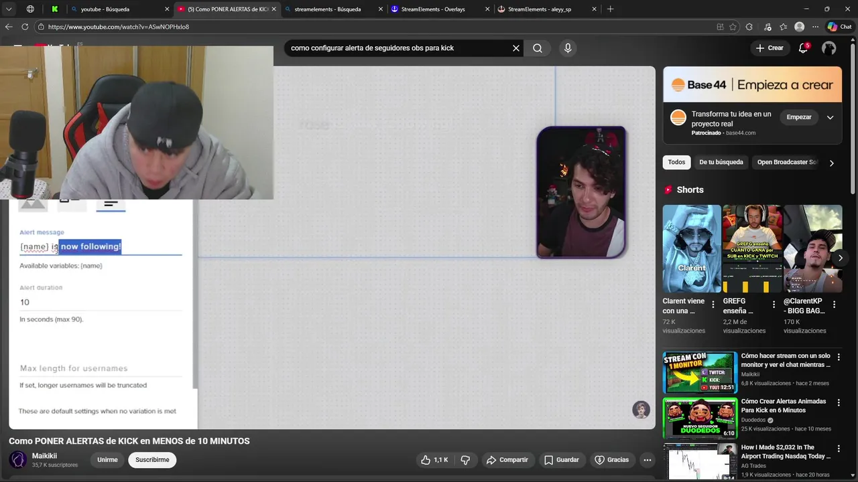The width and height of the screenshot is (858, 482).
Task: Like the video (1,1 K)
Action: [434, 460]
